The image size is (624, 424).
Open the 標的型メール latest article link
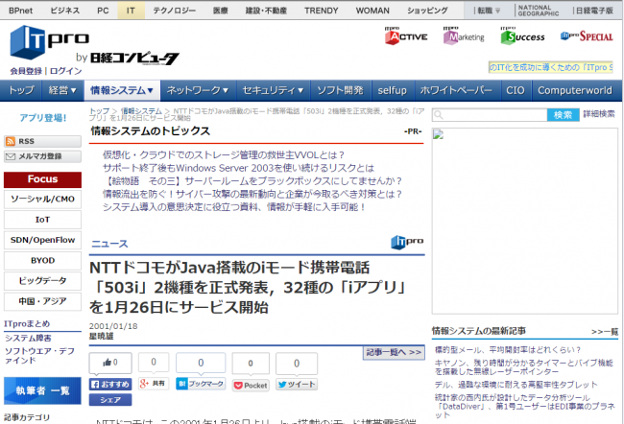point(508,349)
